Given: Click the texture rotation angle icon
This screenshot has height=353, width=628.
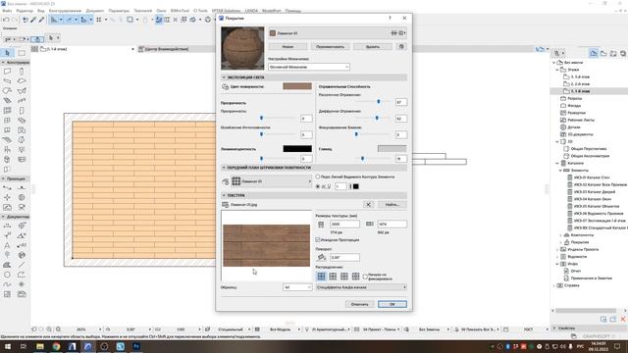Looking at the screenshot, I should [321, 257].
